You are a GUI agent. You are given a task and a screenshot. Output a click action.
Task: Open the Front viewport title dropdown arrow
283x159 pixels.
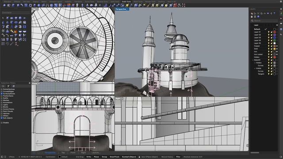point(39,83)
